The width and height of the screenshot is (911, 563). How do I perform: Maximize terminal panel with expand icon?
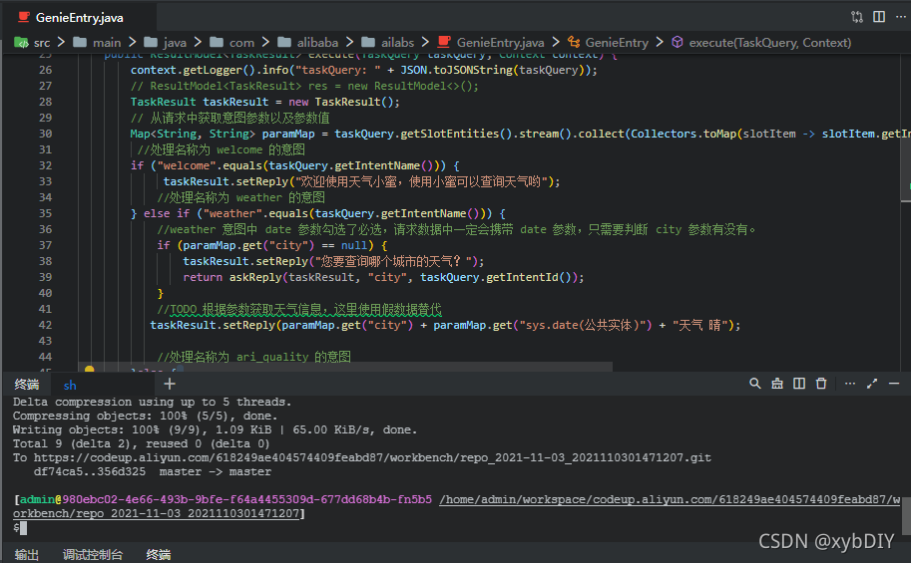click(x=871, y=384)
